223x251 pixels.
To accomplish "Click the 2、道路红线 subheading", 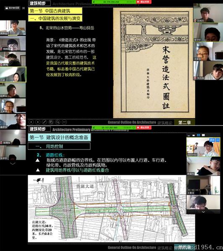I will [x=51, y=155].
